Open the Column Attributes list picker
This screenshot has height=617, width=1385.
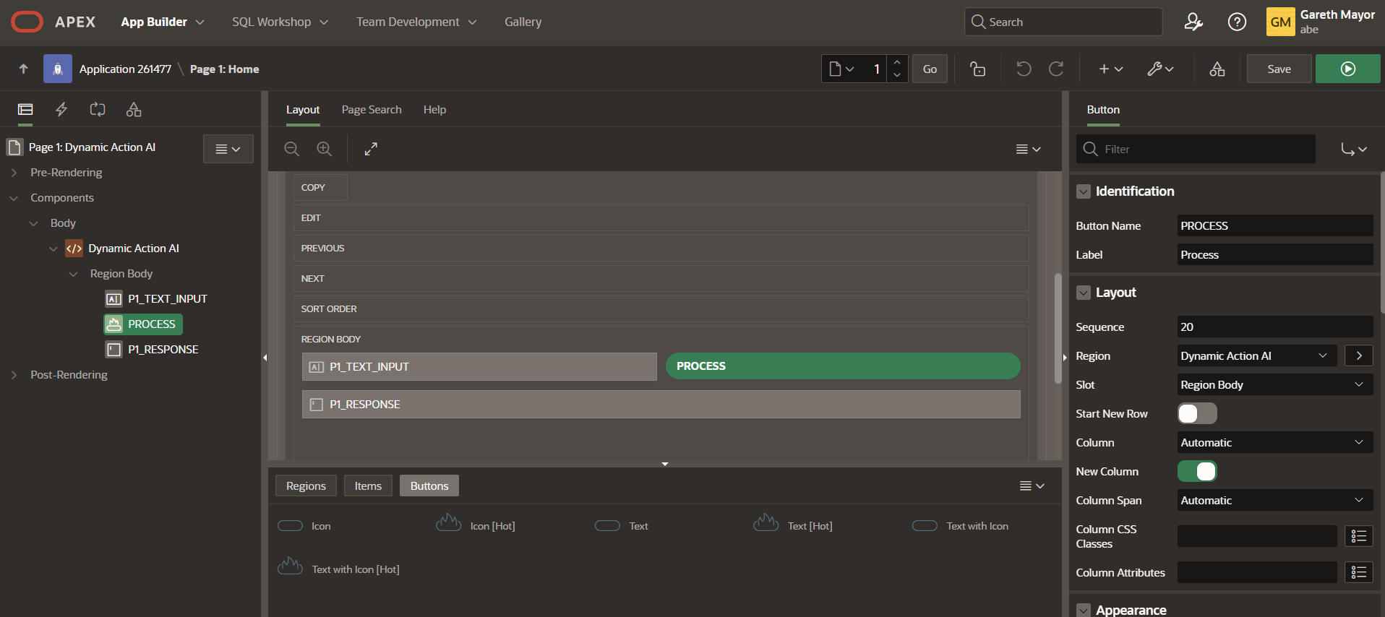pyautogui.click(x=1359, y=572)
